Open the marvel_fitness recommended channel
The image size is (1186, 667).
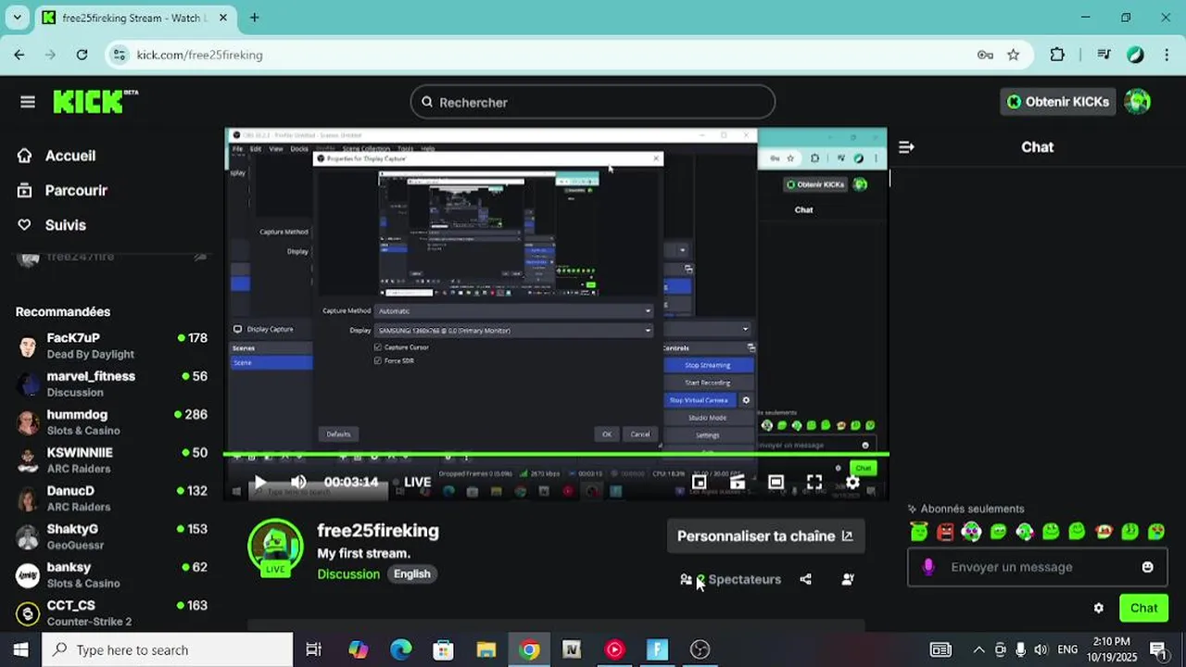[111, 384]
